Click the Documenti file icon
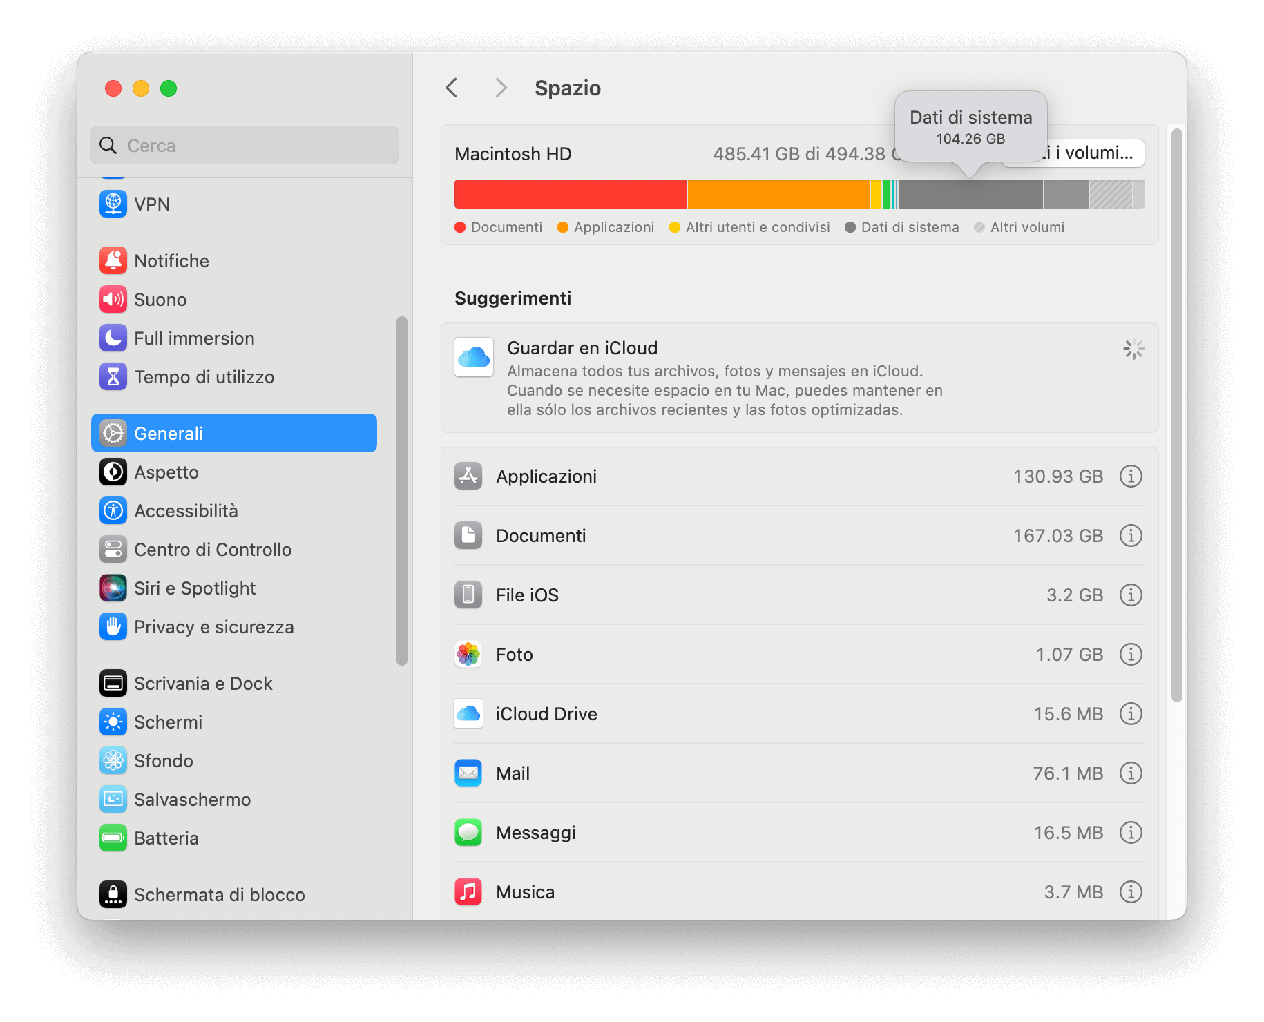Image resolution: width=1264 pixels, height=1022 pixels. pos(468,535)
